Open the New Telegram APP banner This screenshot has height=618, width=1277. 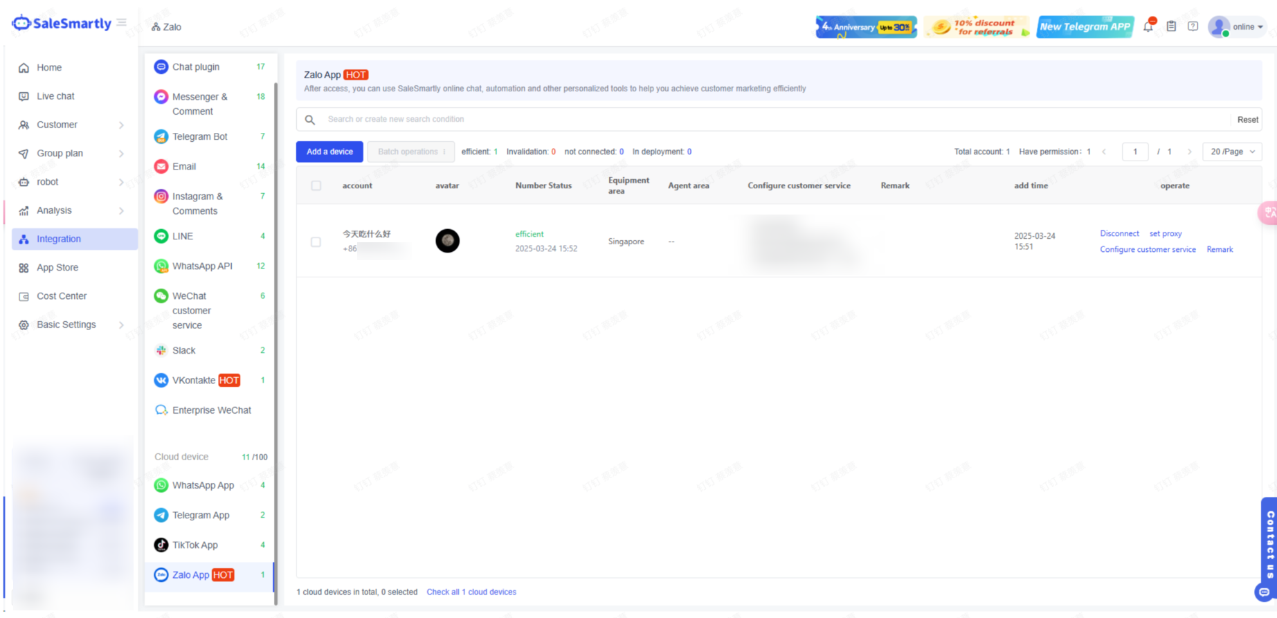pos(1085,27)
